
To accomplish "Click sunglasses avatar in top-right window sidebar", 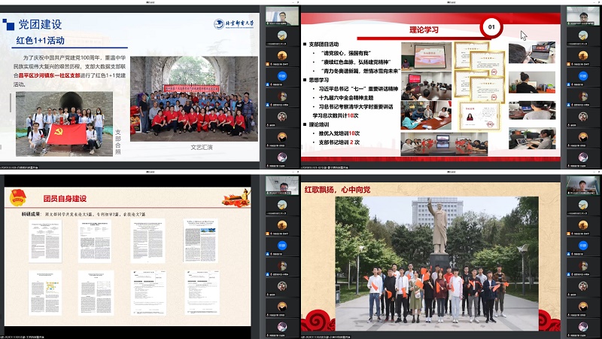I will [x=583, y=96].
